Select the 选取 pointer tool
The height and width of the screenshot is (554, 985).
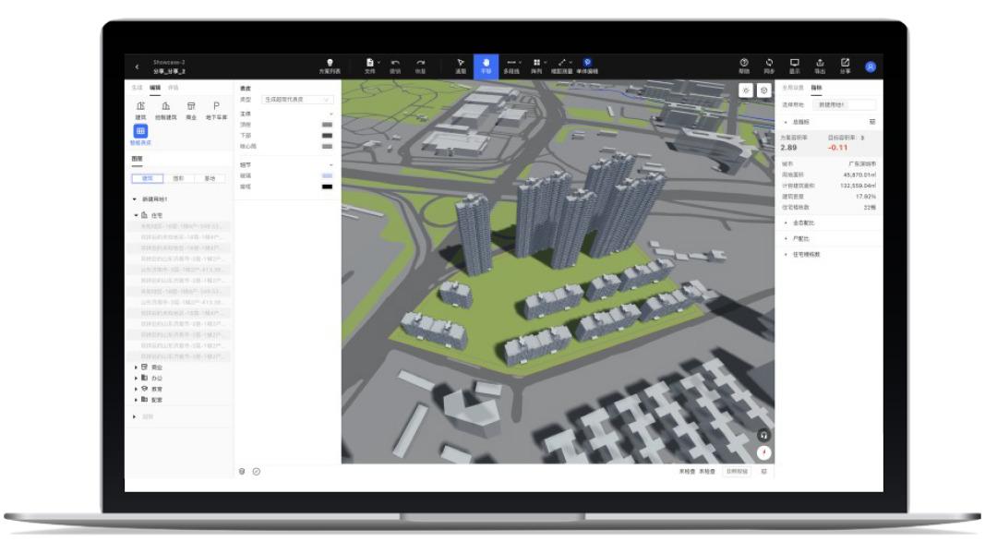[x=461, y=63]
